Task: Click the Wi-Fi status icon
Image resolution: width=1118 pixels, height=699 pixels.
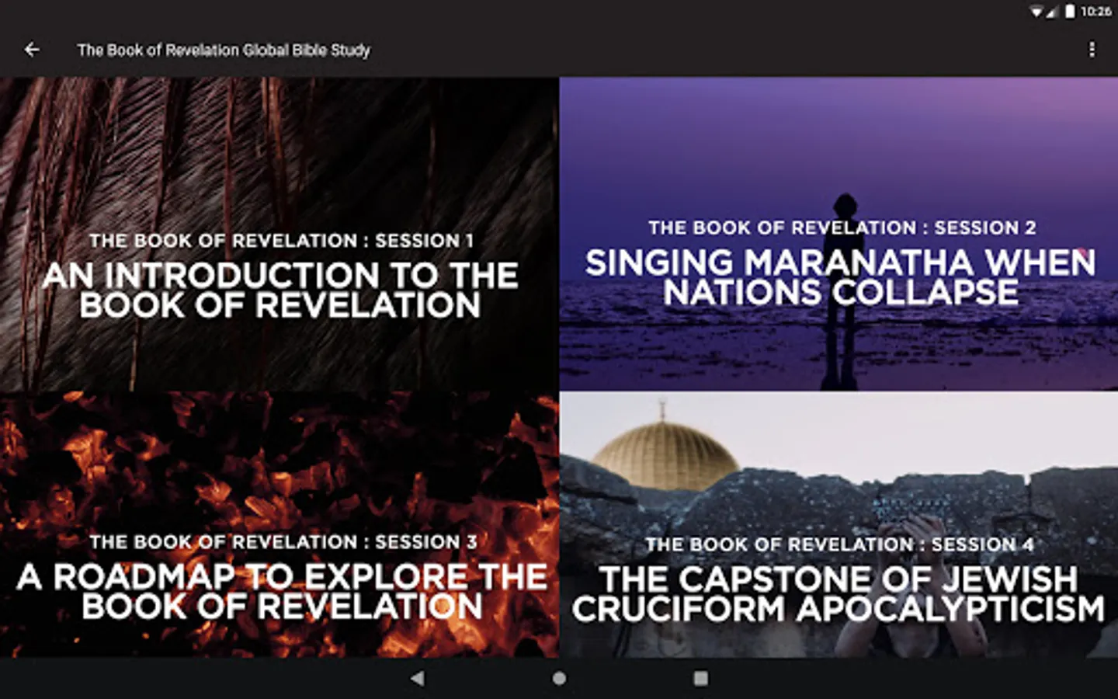Action: (x=1036, y=12)
